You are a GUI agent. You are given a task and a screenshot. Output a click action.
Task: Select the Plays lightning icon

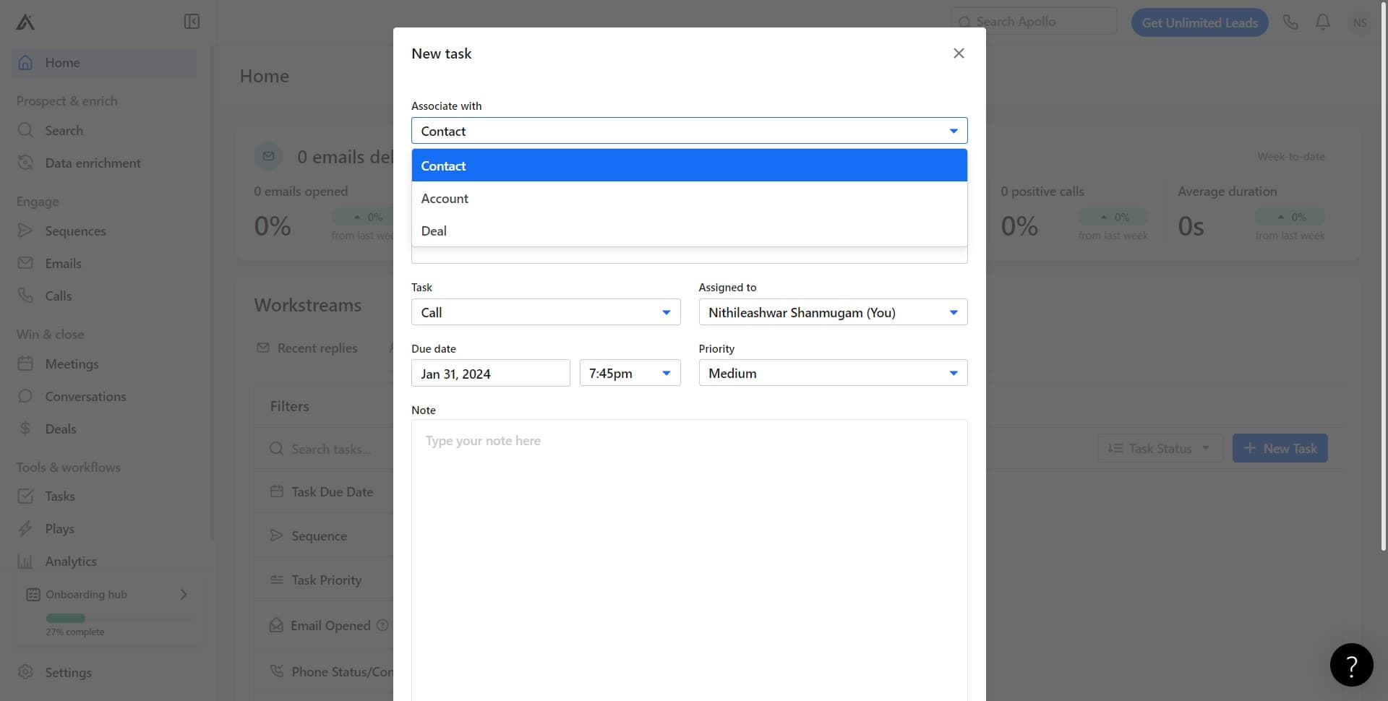pyautogui.click(x=25, y=528)
